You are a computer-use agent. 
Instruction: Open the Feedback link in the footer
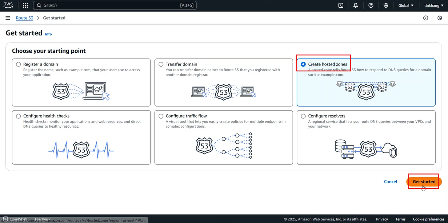click(x=43, y=219)
